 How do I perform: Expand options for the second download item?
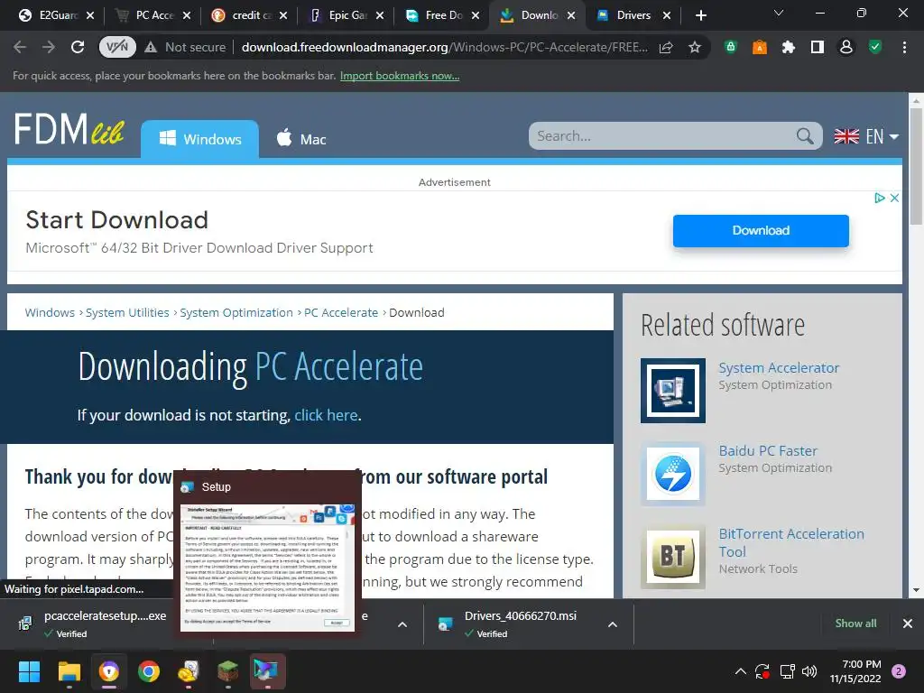click(x=402, y=624)
